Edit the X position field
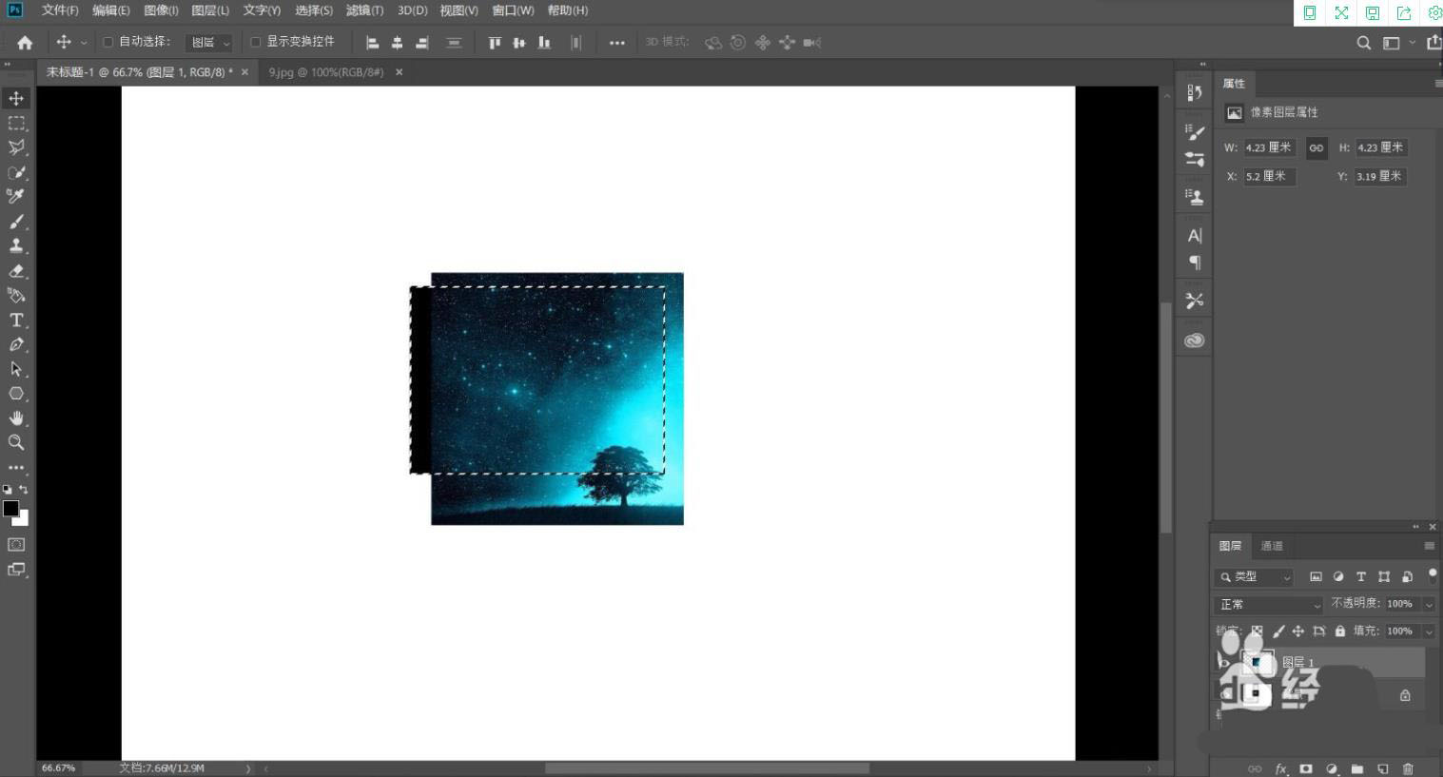 point(1269,176)
